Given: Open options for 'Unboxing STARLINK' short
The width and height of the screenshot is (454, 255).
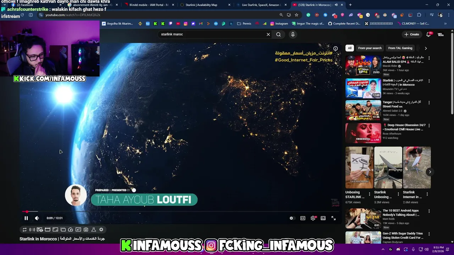Looking at the screenshot, I should coord(369,194).
